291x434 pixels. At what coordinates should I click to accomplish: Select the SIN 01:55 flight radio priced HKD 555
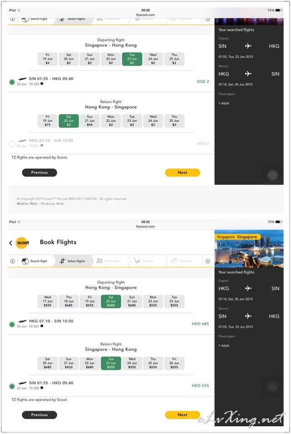click(x=12, y=386)
